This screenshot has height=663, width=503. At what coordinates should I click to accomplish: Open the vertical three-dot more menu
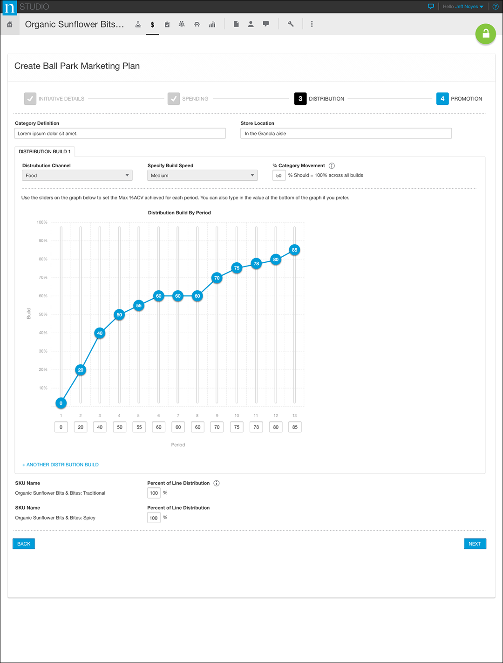pos(312,24)
